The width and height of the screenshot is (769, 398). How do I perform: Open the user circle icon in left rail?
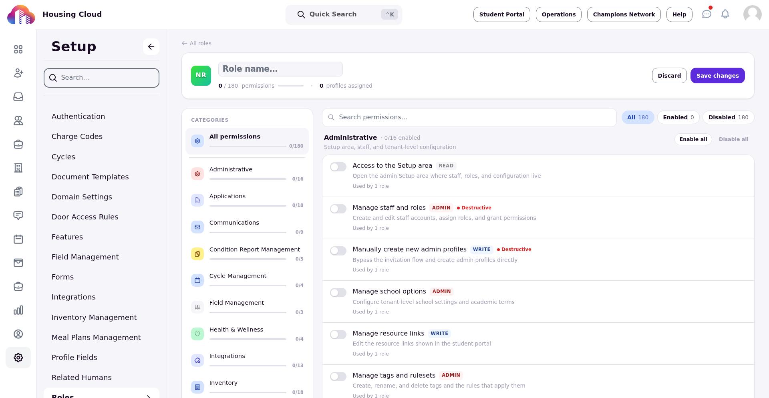[18, 334]
